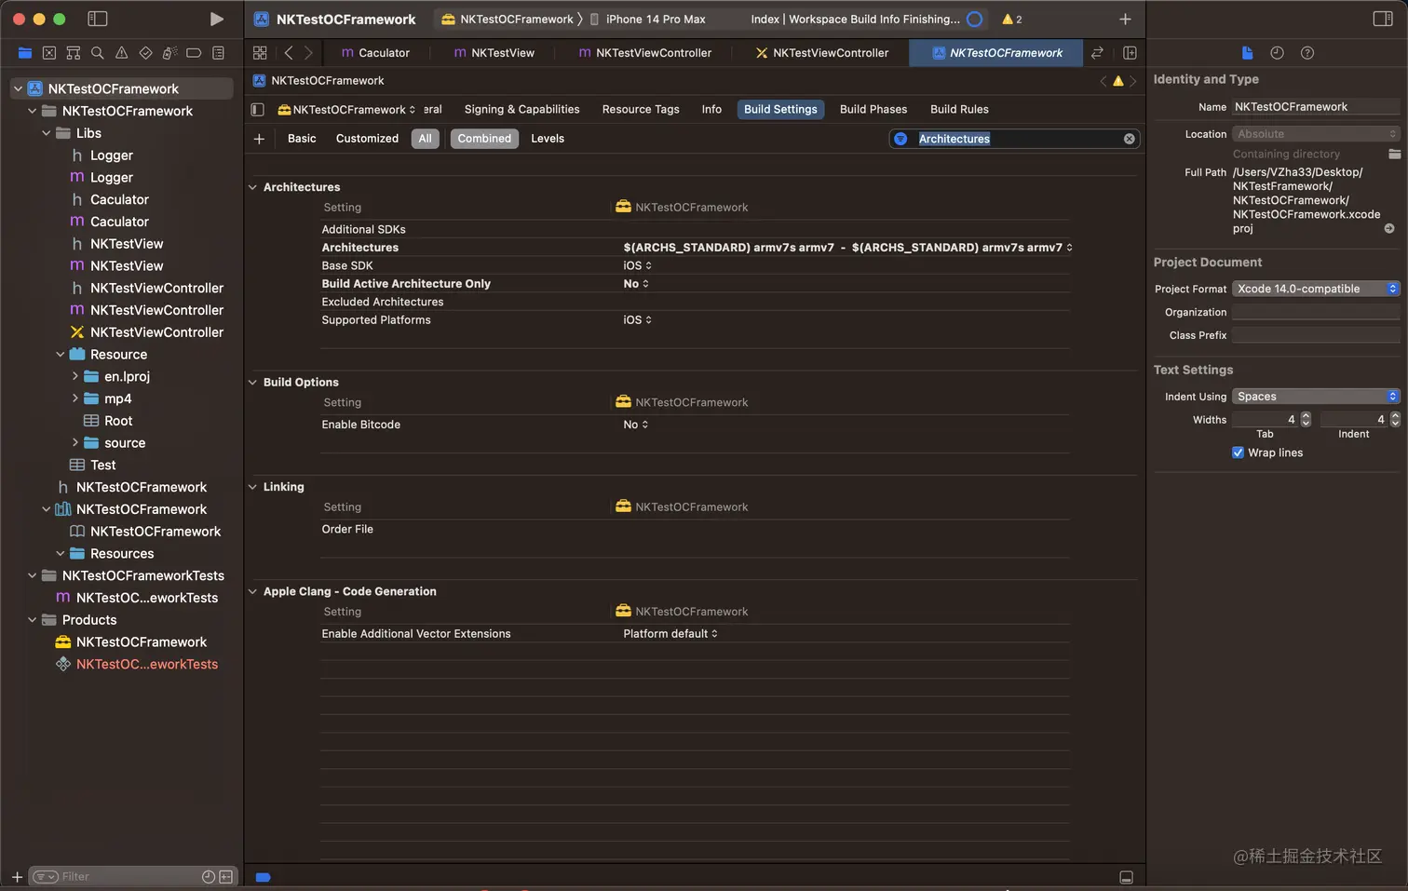Add a file with navigator plus button
The image size is (1408, 891).
coord(17,877)
